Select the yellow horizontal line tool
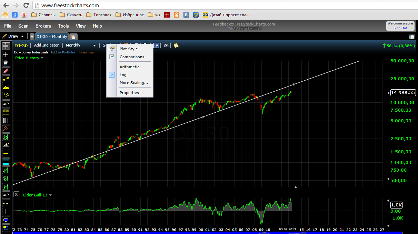This screenshot has width=418, height=234. (x=6, y=154)
